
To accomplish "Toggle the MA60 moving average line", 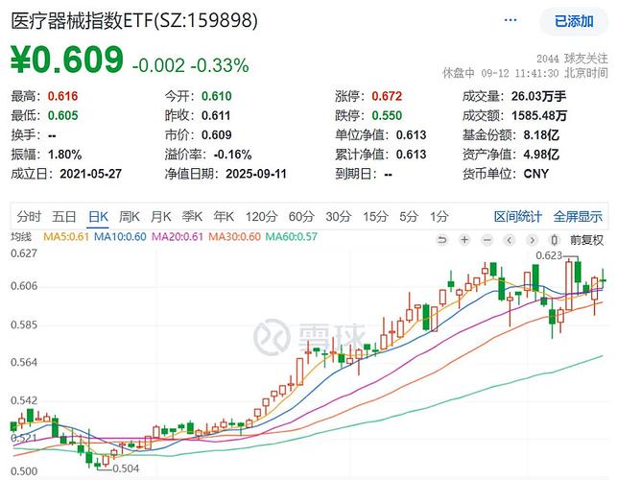I will (290, 237).
